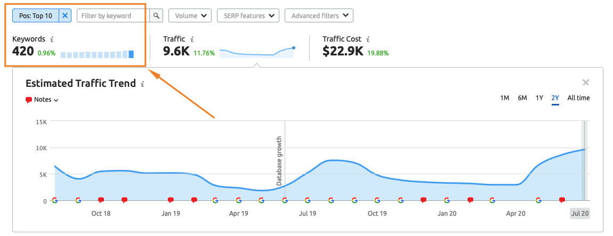Click the Filter by keyword field
The image size is (613, 236).
(x=112, y=15)
